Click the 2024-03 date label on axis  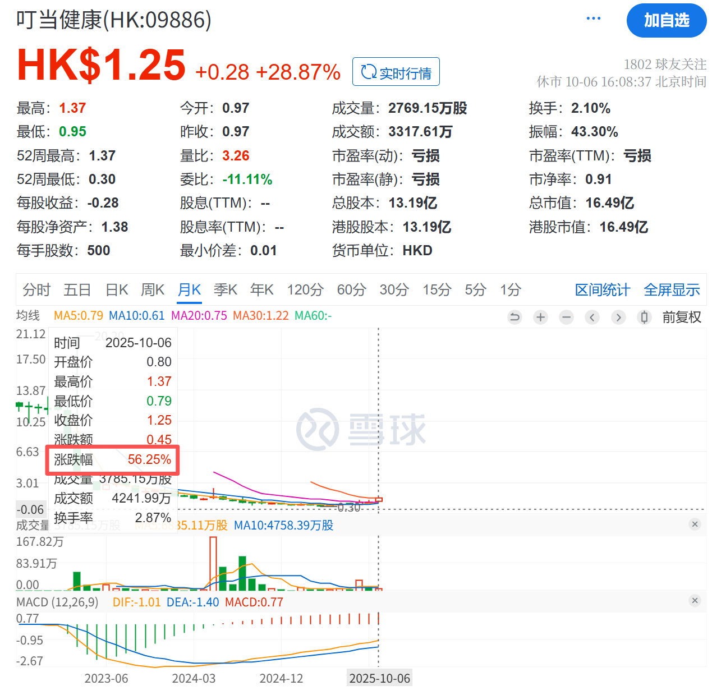(194, 678)
